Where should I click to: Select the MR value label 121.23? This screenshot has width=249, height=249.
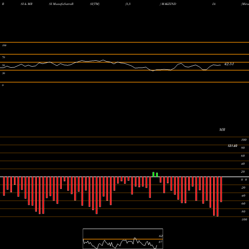pos(233,146)
